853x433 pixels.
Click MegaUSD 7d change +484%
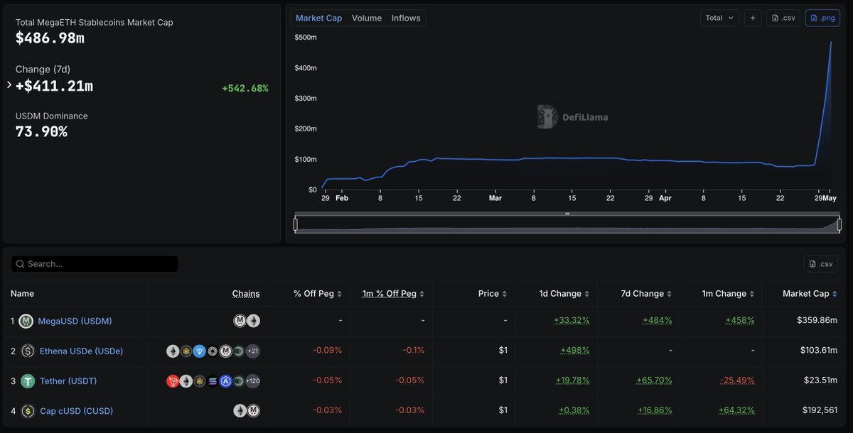pos(658,321)
